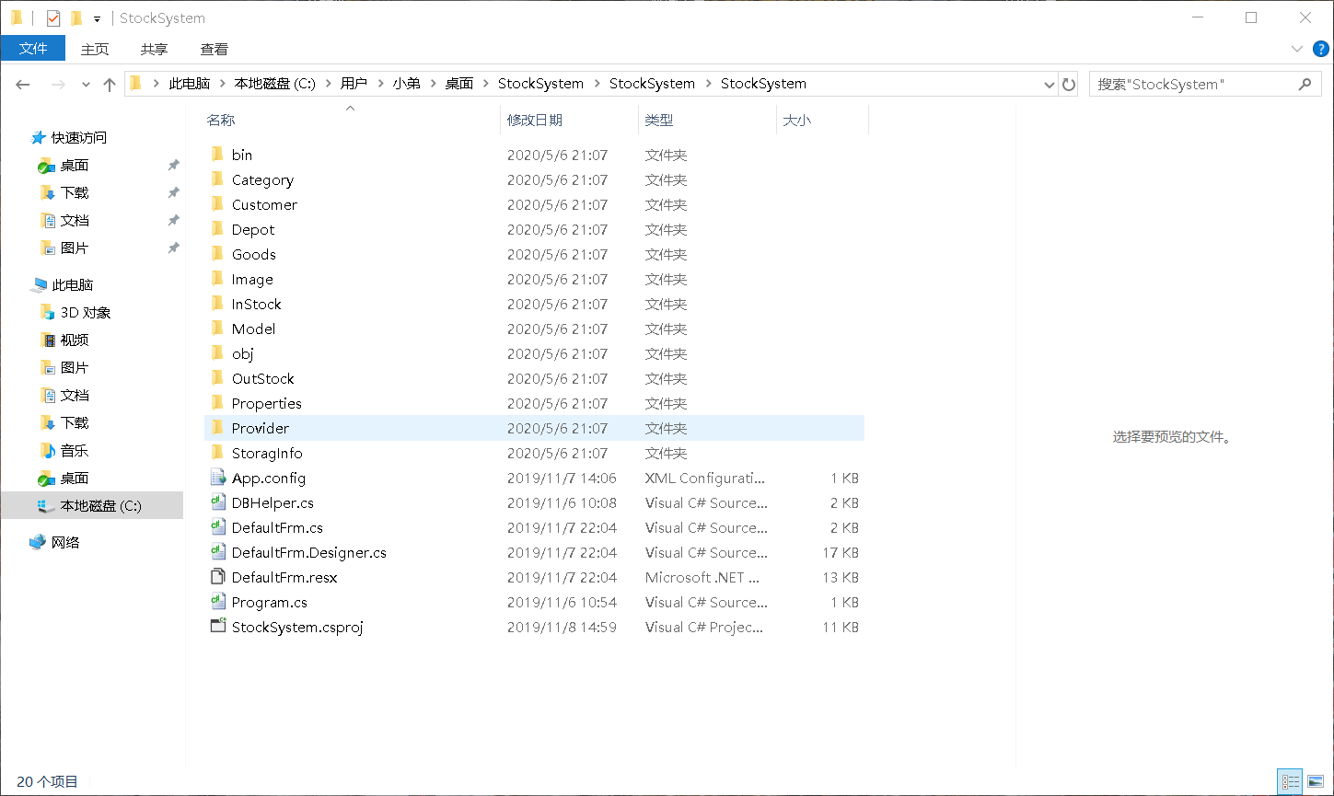1334x796 pixels.
Task: Navigate to 桌面 in address breadcrumb
Action: [x=459, y=84]
